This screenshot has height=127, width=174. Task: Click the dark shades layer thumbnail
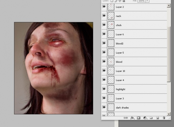click(x=111, y=107)
